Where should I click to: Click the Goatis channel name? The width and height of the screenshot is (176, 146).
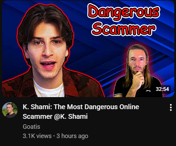[x=31, y=127]
